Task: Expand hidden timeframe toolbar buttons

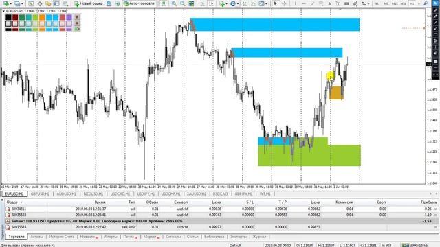Action: tap(418, 4)
